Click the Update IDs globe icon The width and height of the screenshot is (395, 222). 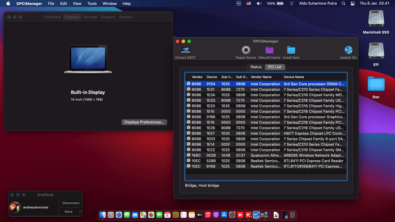pos(348,50)
